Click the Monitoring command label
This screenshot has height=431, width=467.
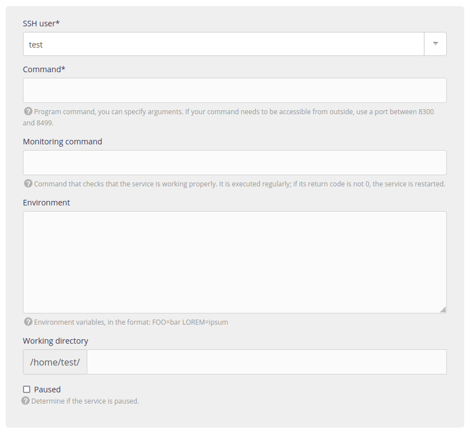pyautogui.click(x=62, y=142)
